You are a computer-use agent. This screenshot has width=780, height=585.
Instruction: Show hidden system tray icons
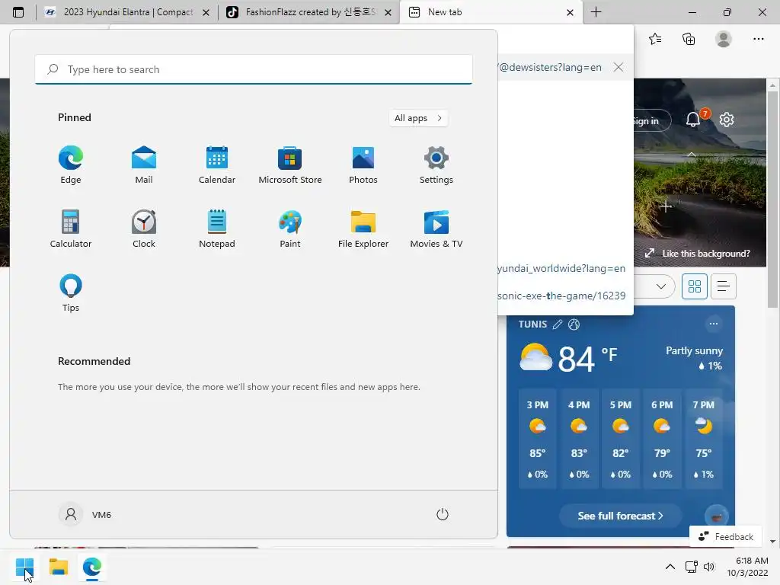pyautogui.click(x=670, y=567)
